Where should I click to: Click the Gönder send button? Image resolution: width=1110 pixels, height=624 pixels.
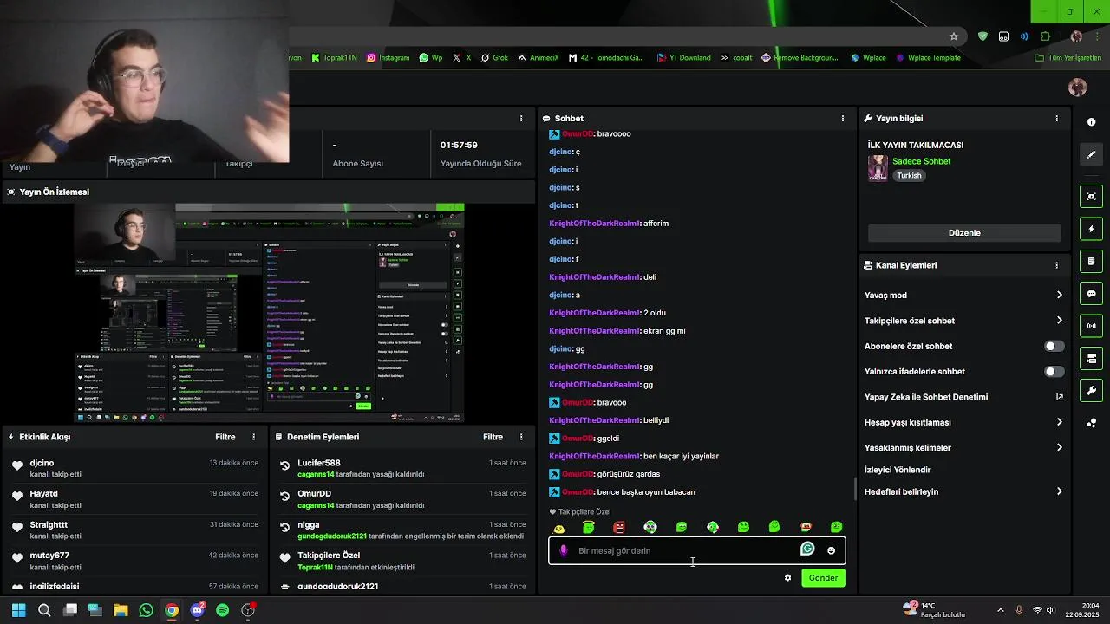[x=823, y=578]
